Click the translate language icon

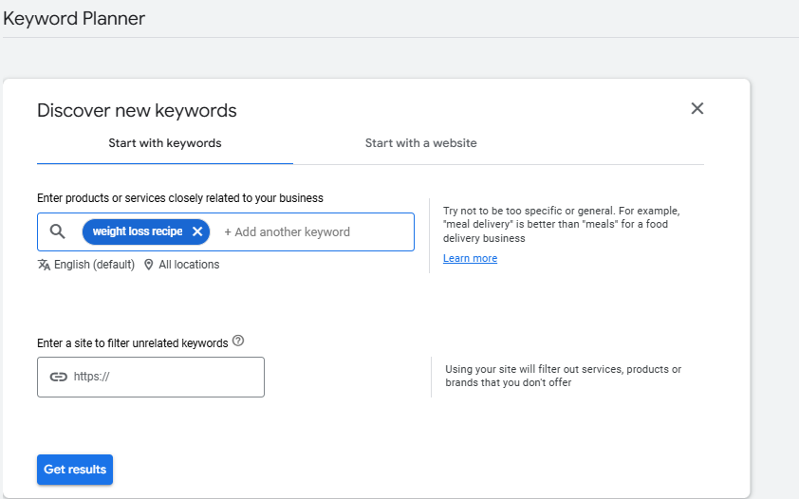pos(44,265)
